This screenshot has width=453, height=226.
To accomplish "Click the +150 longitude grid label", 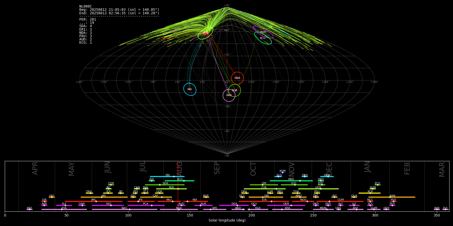I will click(x=103, y=82).
